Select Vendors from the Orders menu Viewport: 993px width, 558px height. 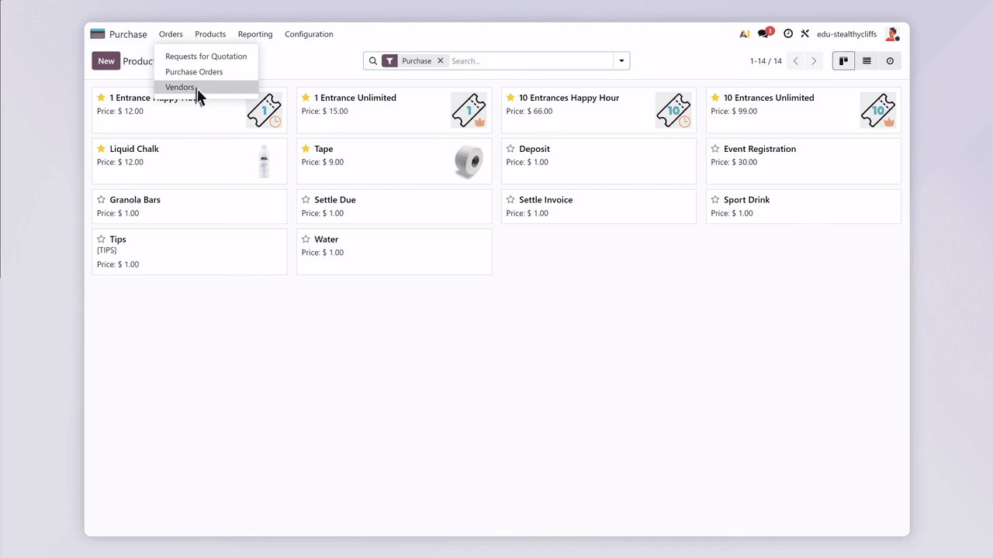(x=180, y=88)
